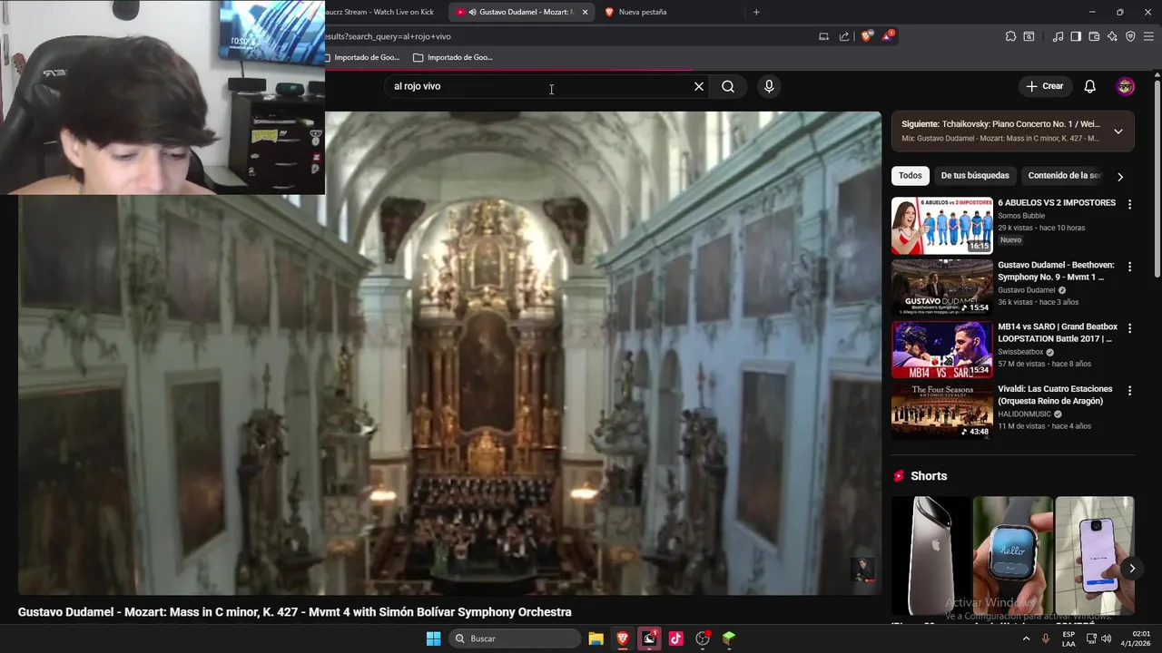Open Brave browser from taskbar

coord(623,638)
